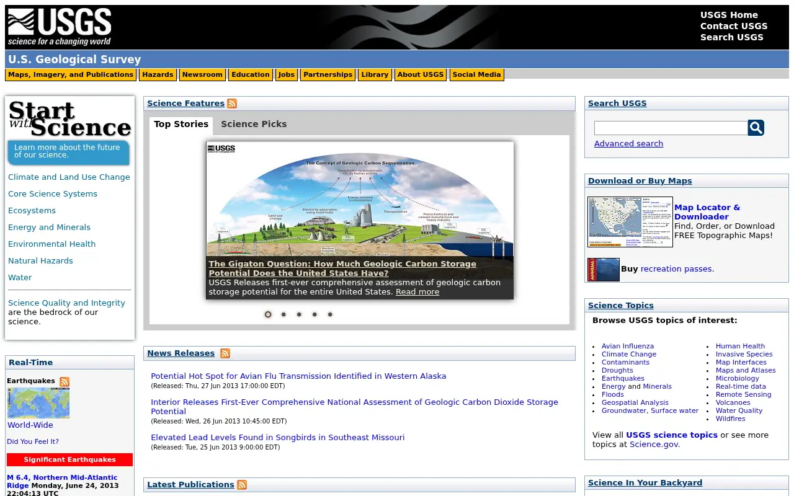
Task: Select the fifth carousel slide dot
Action: tap(330, 314)
